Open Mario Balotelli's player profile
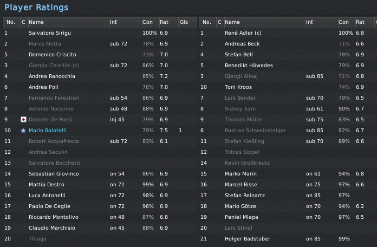The width and height of the screenshot is (377, 247). click(48, 131)
